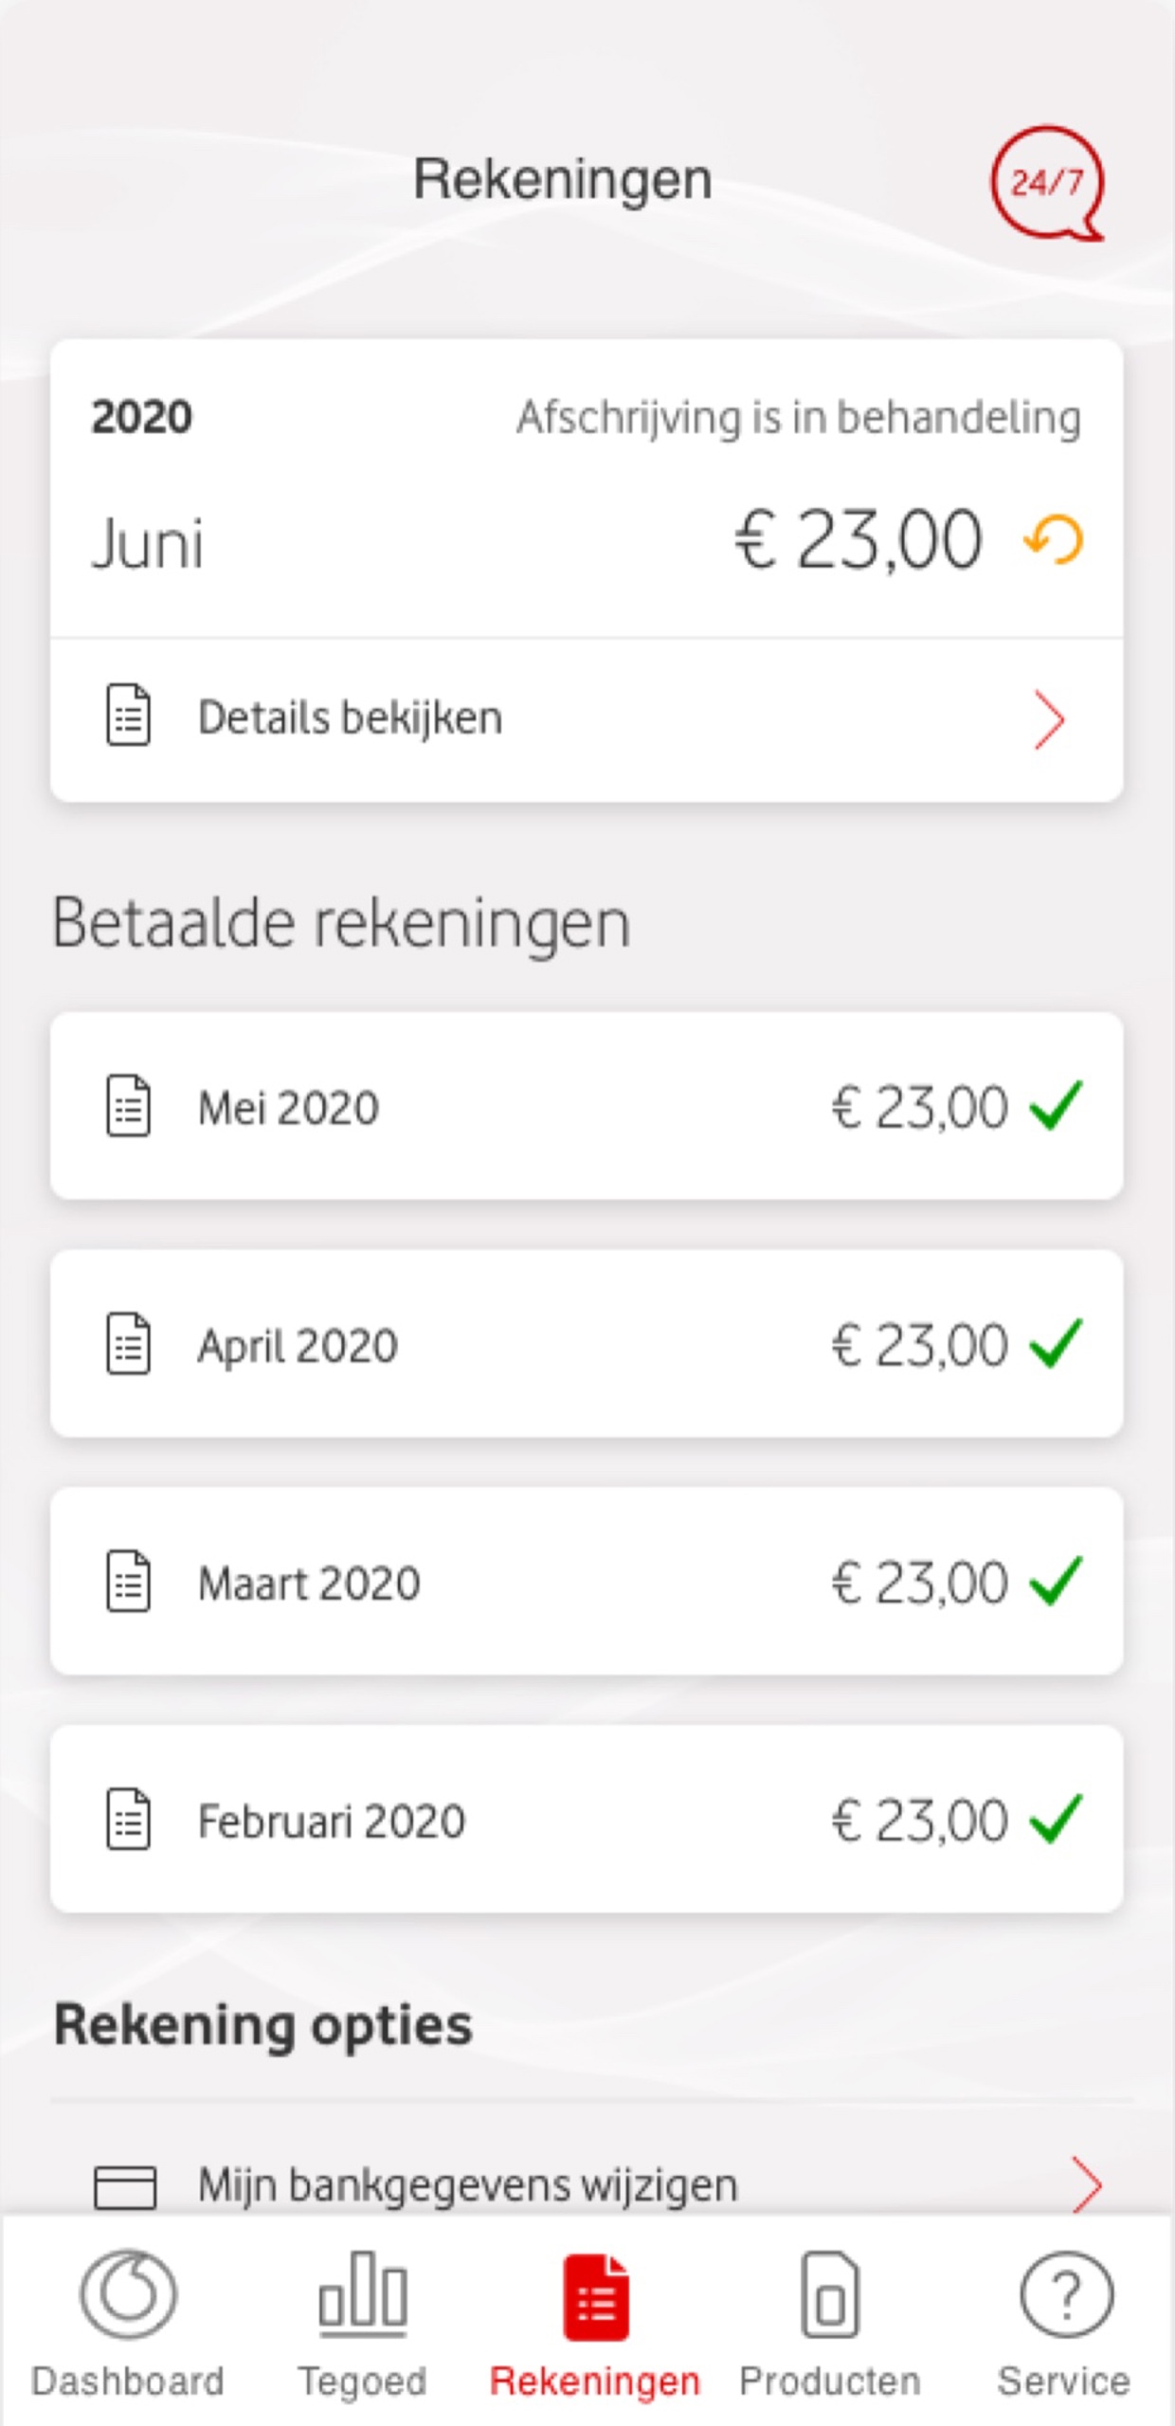Click the bank card icon
The image size is (1175, 2426).
click(125, 2186)
